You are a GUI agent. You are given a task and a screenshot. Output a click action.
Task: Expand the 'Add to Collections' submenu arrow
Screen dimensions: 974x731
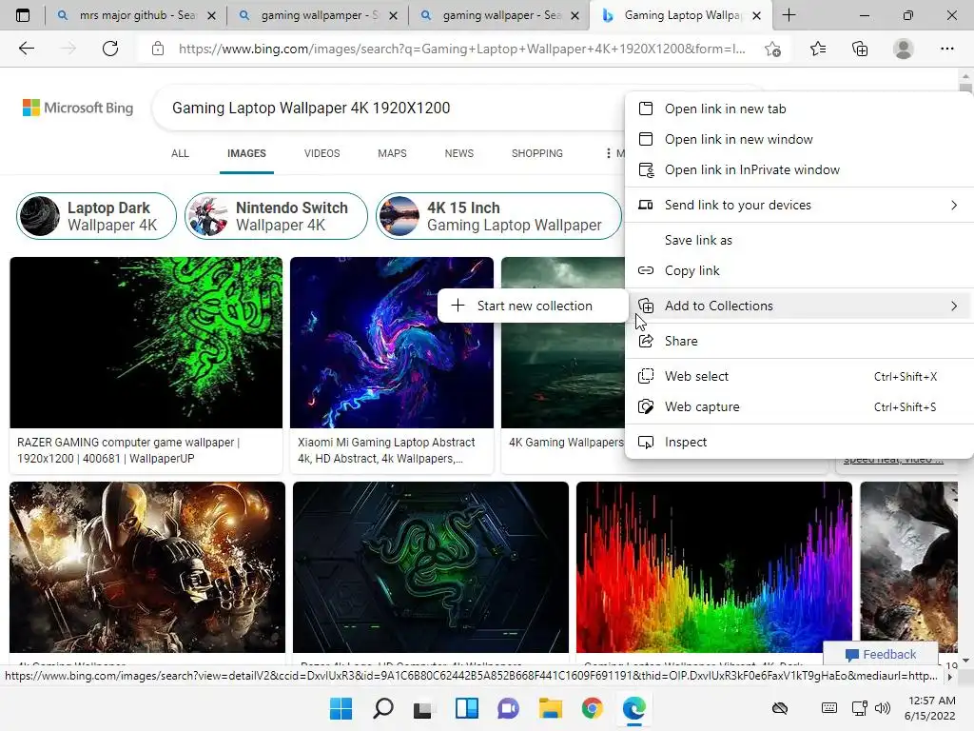[x=954, y=306]
